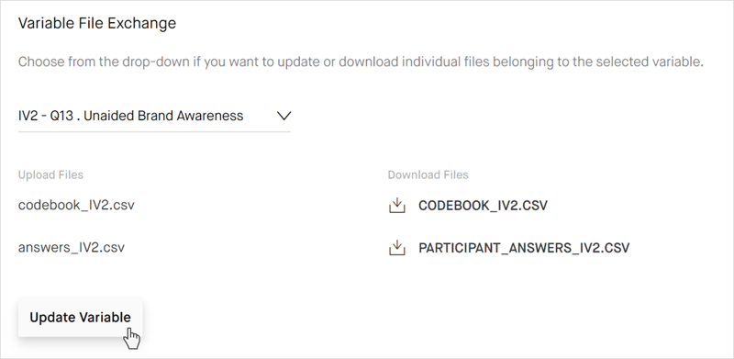Click the download icon beside CODEBOOK_IV2.CSV
Screen dimensions: 734x359
(397, 206)
